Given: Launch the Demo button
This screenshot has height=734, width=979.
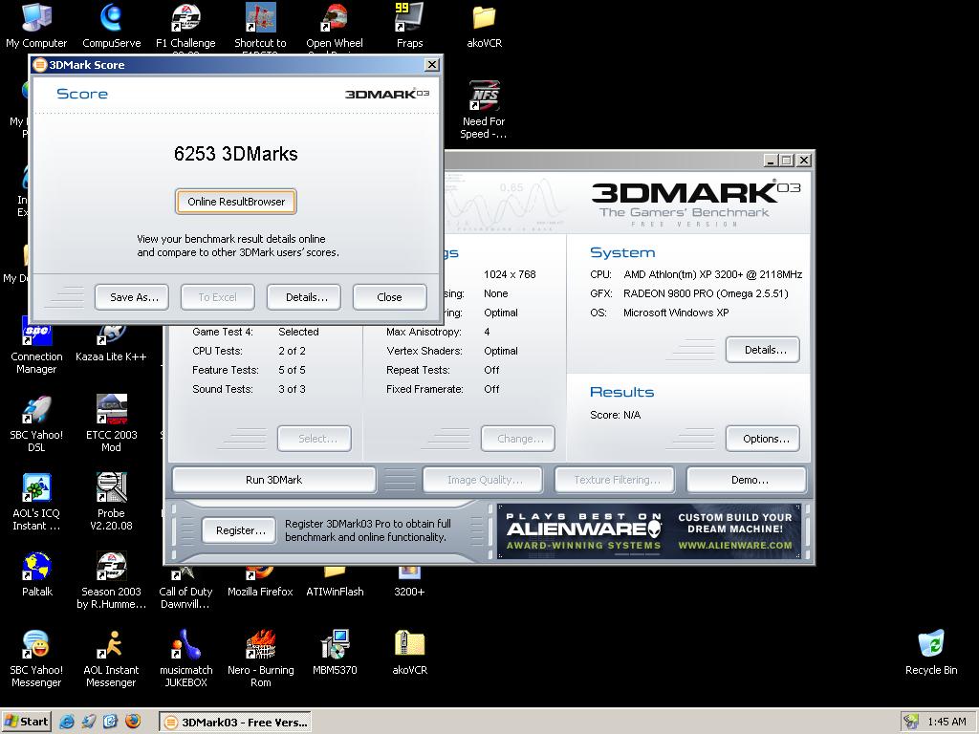Looking at the screenshot, I should [748, 480].
